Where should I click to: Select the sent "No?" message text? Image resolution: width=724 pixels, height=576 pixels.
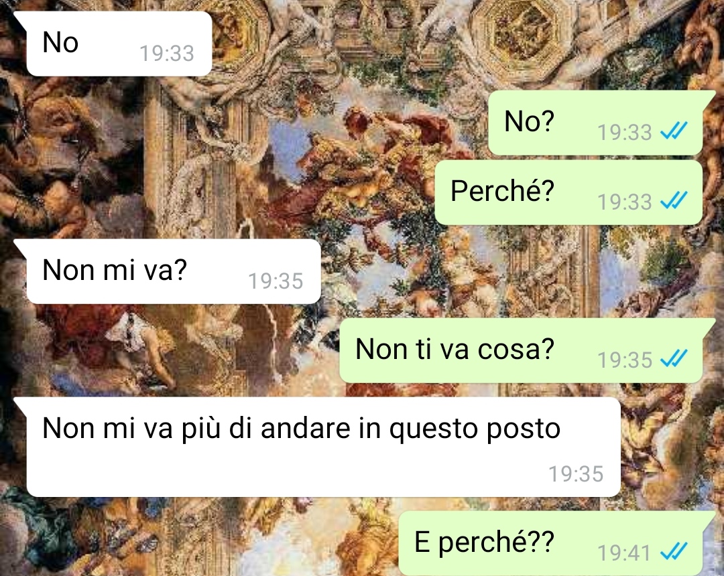click(x=529, y=121)
